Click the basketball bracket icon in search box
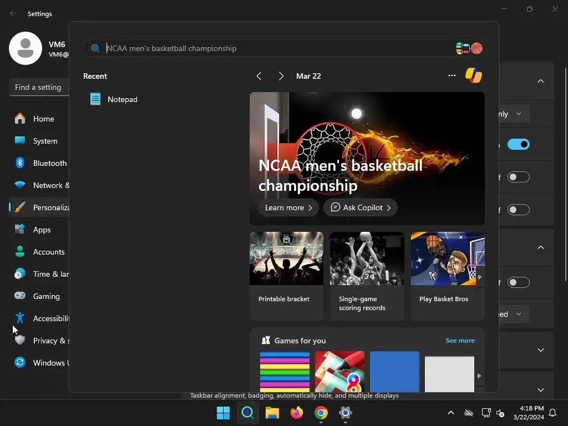Image resolution: width=568 pixels, height=426 pixels. [469, 48]
